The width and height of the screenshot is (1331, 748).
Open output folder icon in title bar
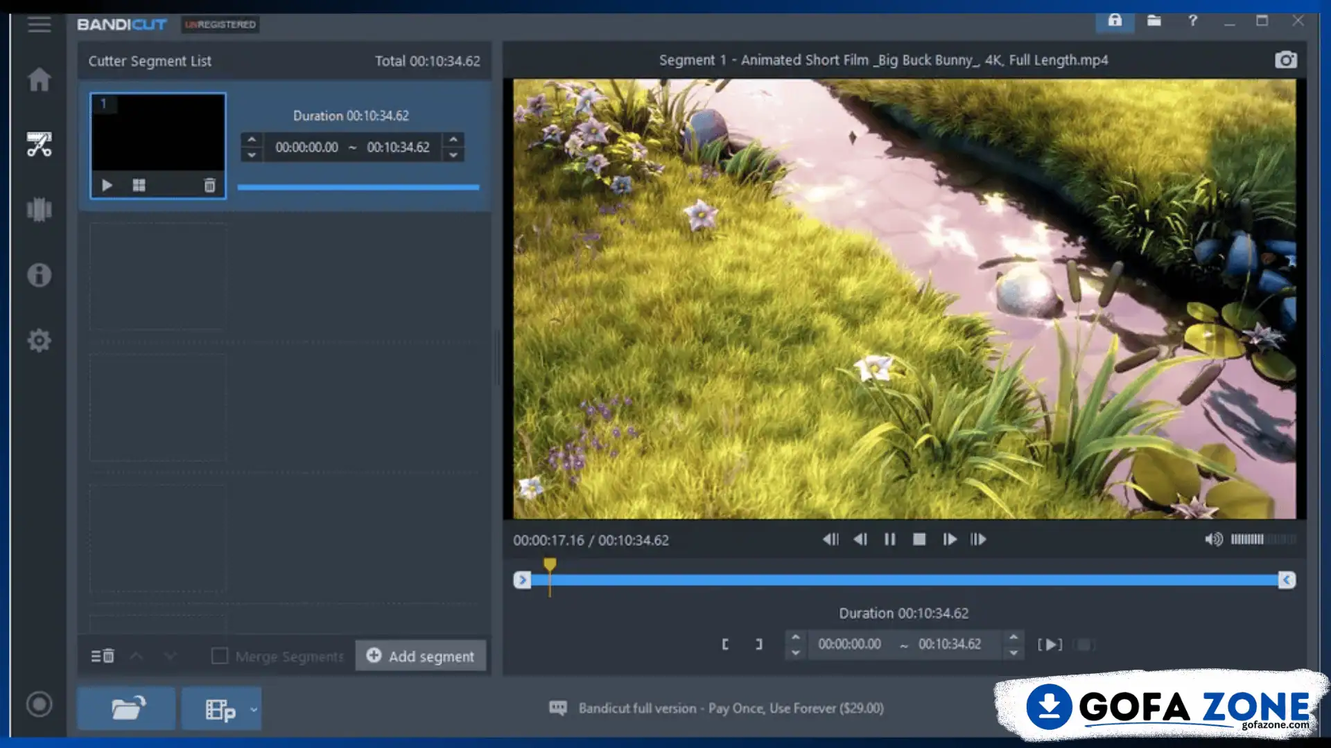point(1154,21)
